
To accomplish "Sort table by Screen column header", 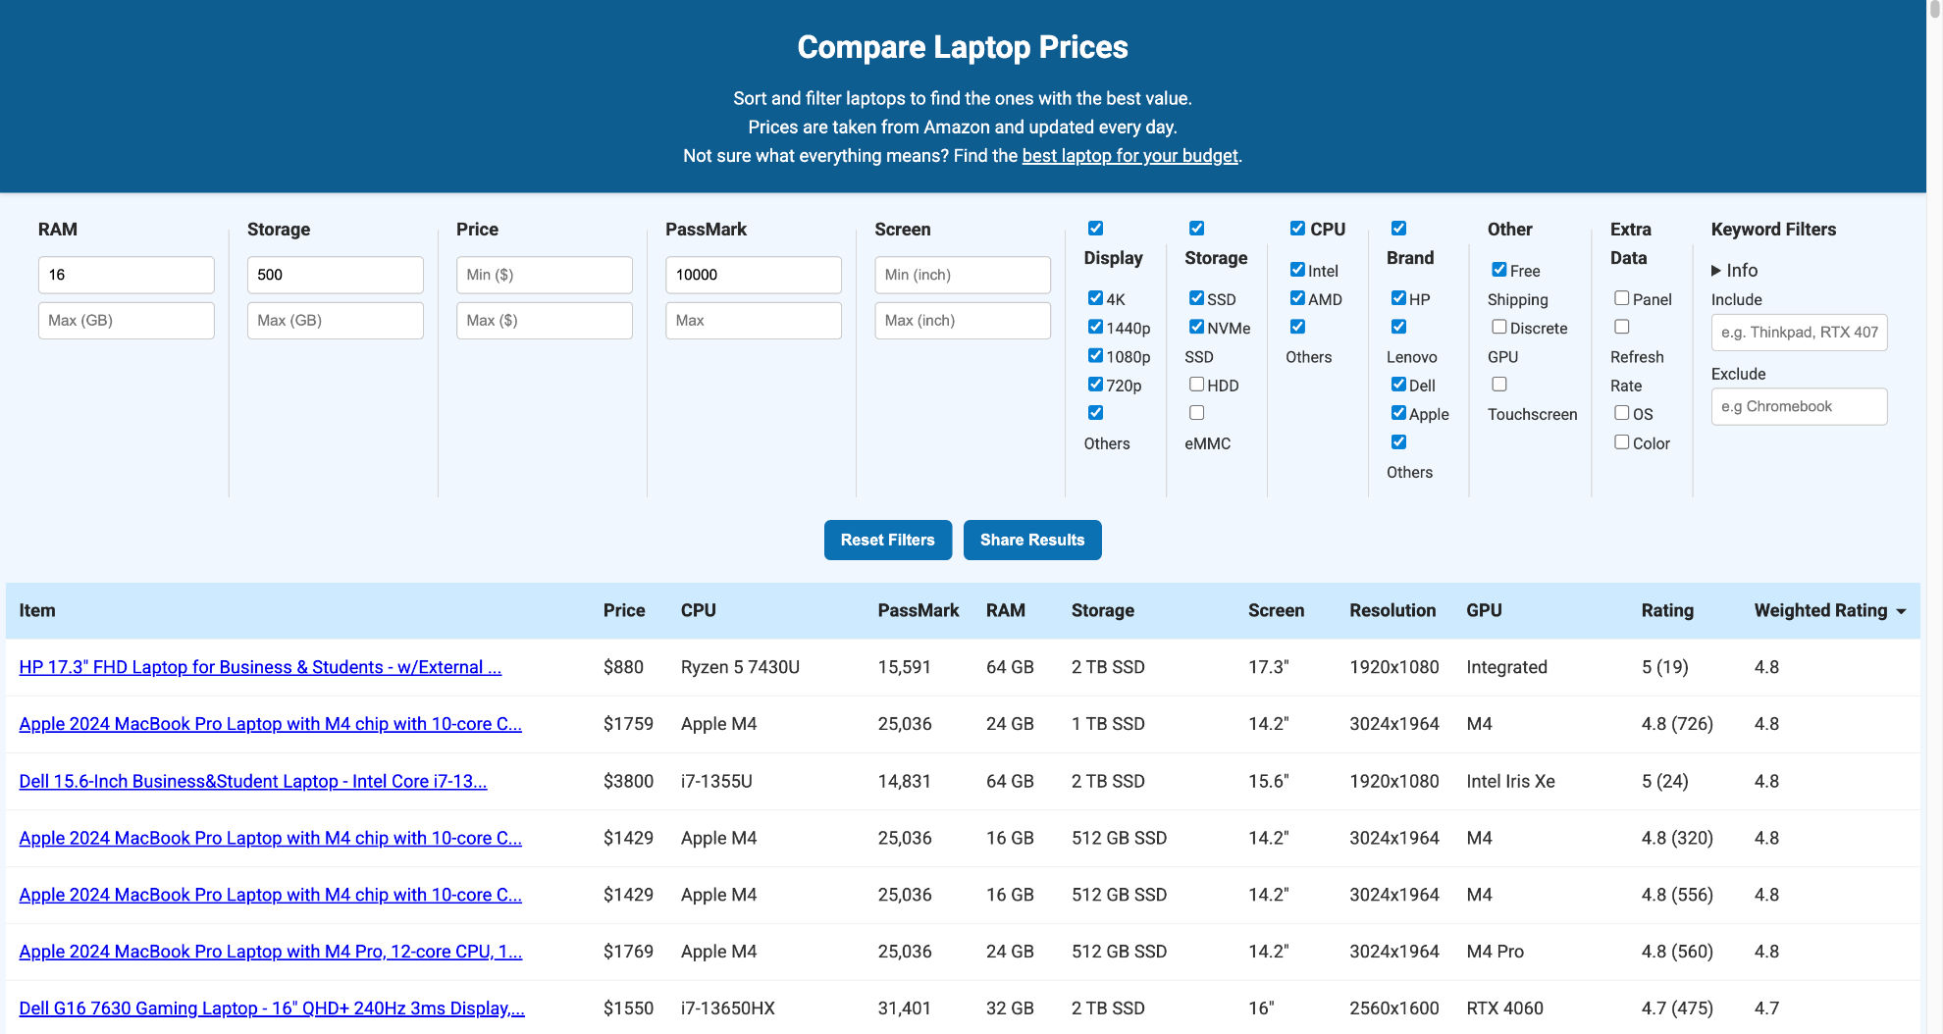I will pos(1276,610).
